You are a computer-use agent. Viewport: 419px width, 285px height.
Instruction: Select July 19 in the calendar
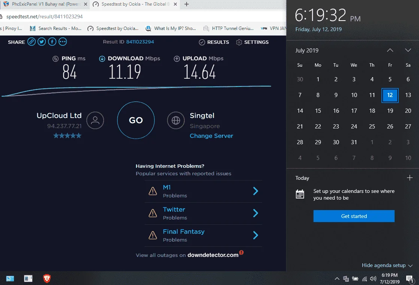pos(390,110)
